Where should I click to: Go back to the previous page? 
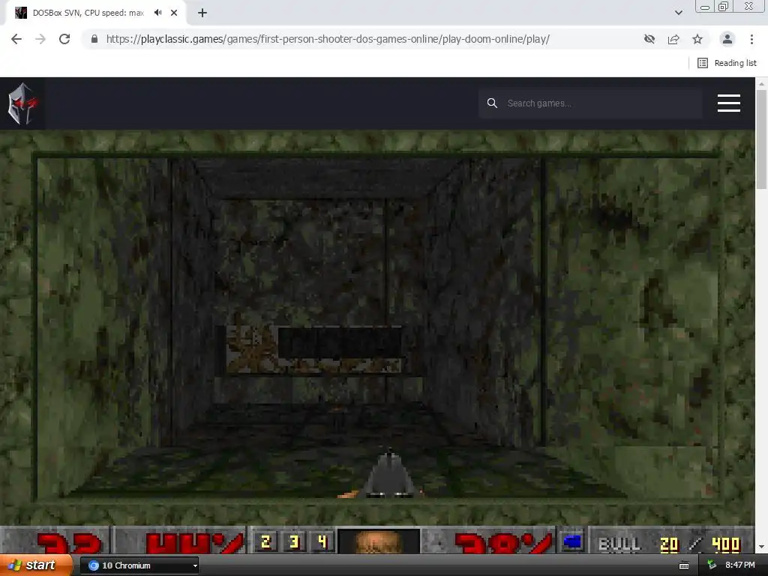[16, 39]
